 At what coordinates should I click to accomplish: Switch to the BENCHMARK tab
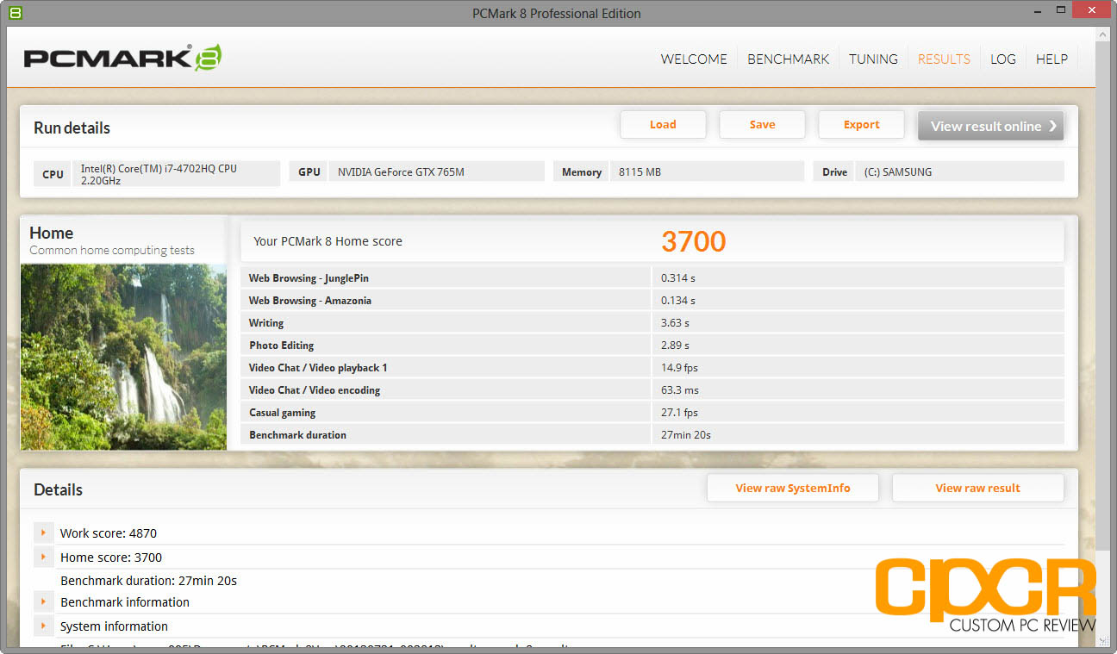tap(788, 59)
